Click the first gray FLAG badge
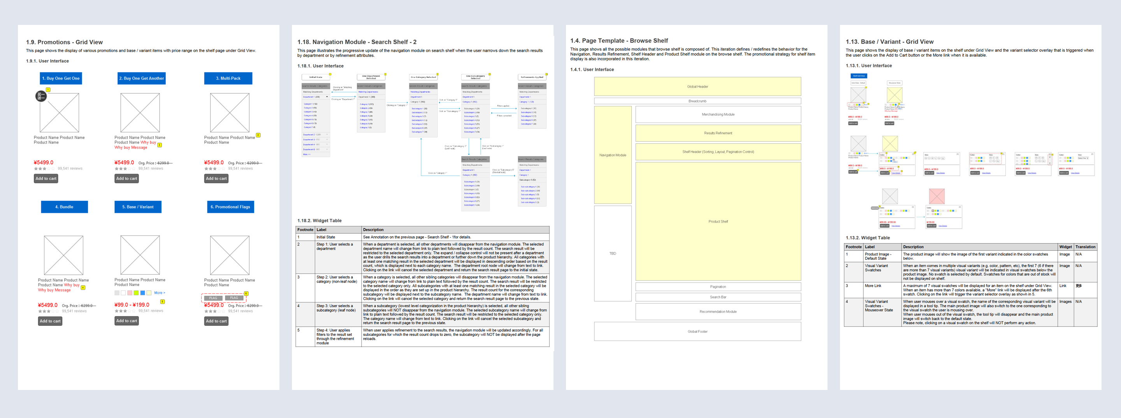1121x418 pixels. pyautogui.click(x=213, y=299)
